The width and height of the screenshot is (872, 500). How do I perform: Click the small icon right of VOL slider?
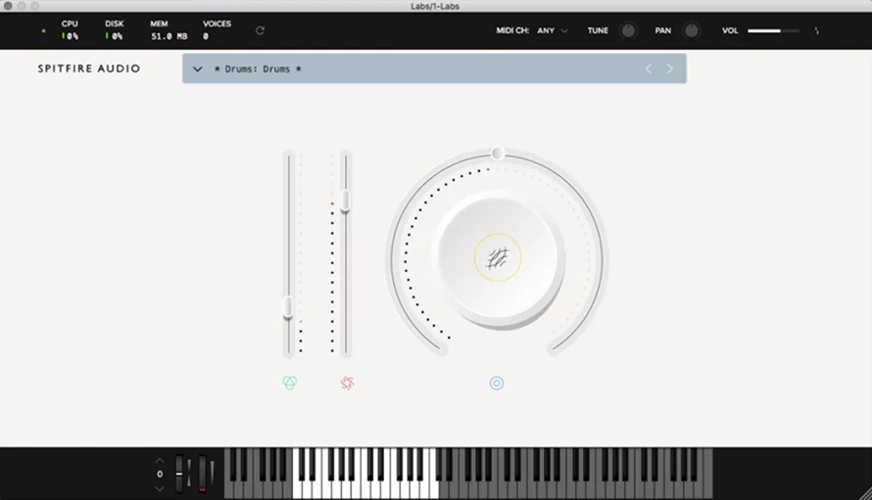click(816, 31)
